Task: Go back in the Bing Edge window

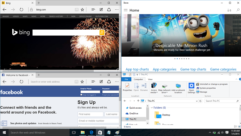Action: [4, 10]
